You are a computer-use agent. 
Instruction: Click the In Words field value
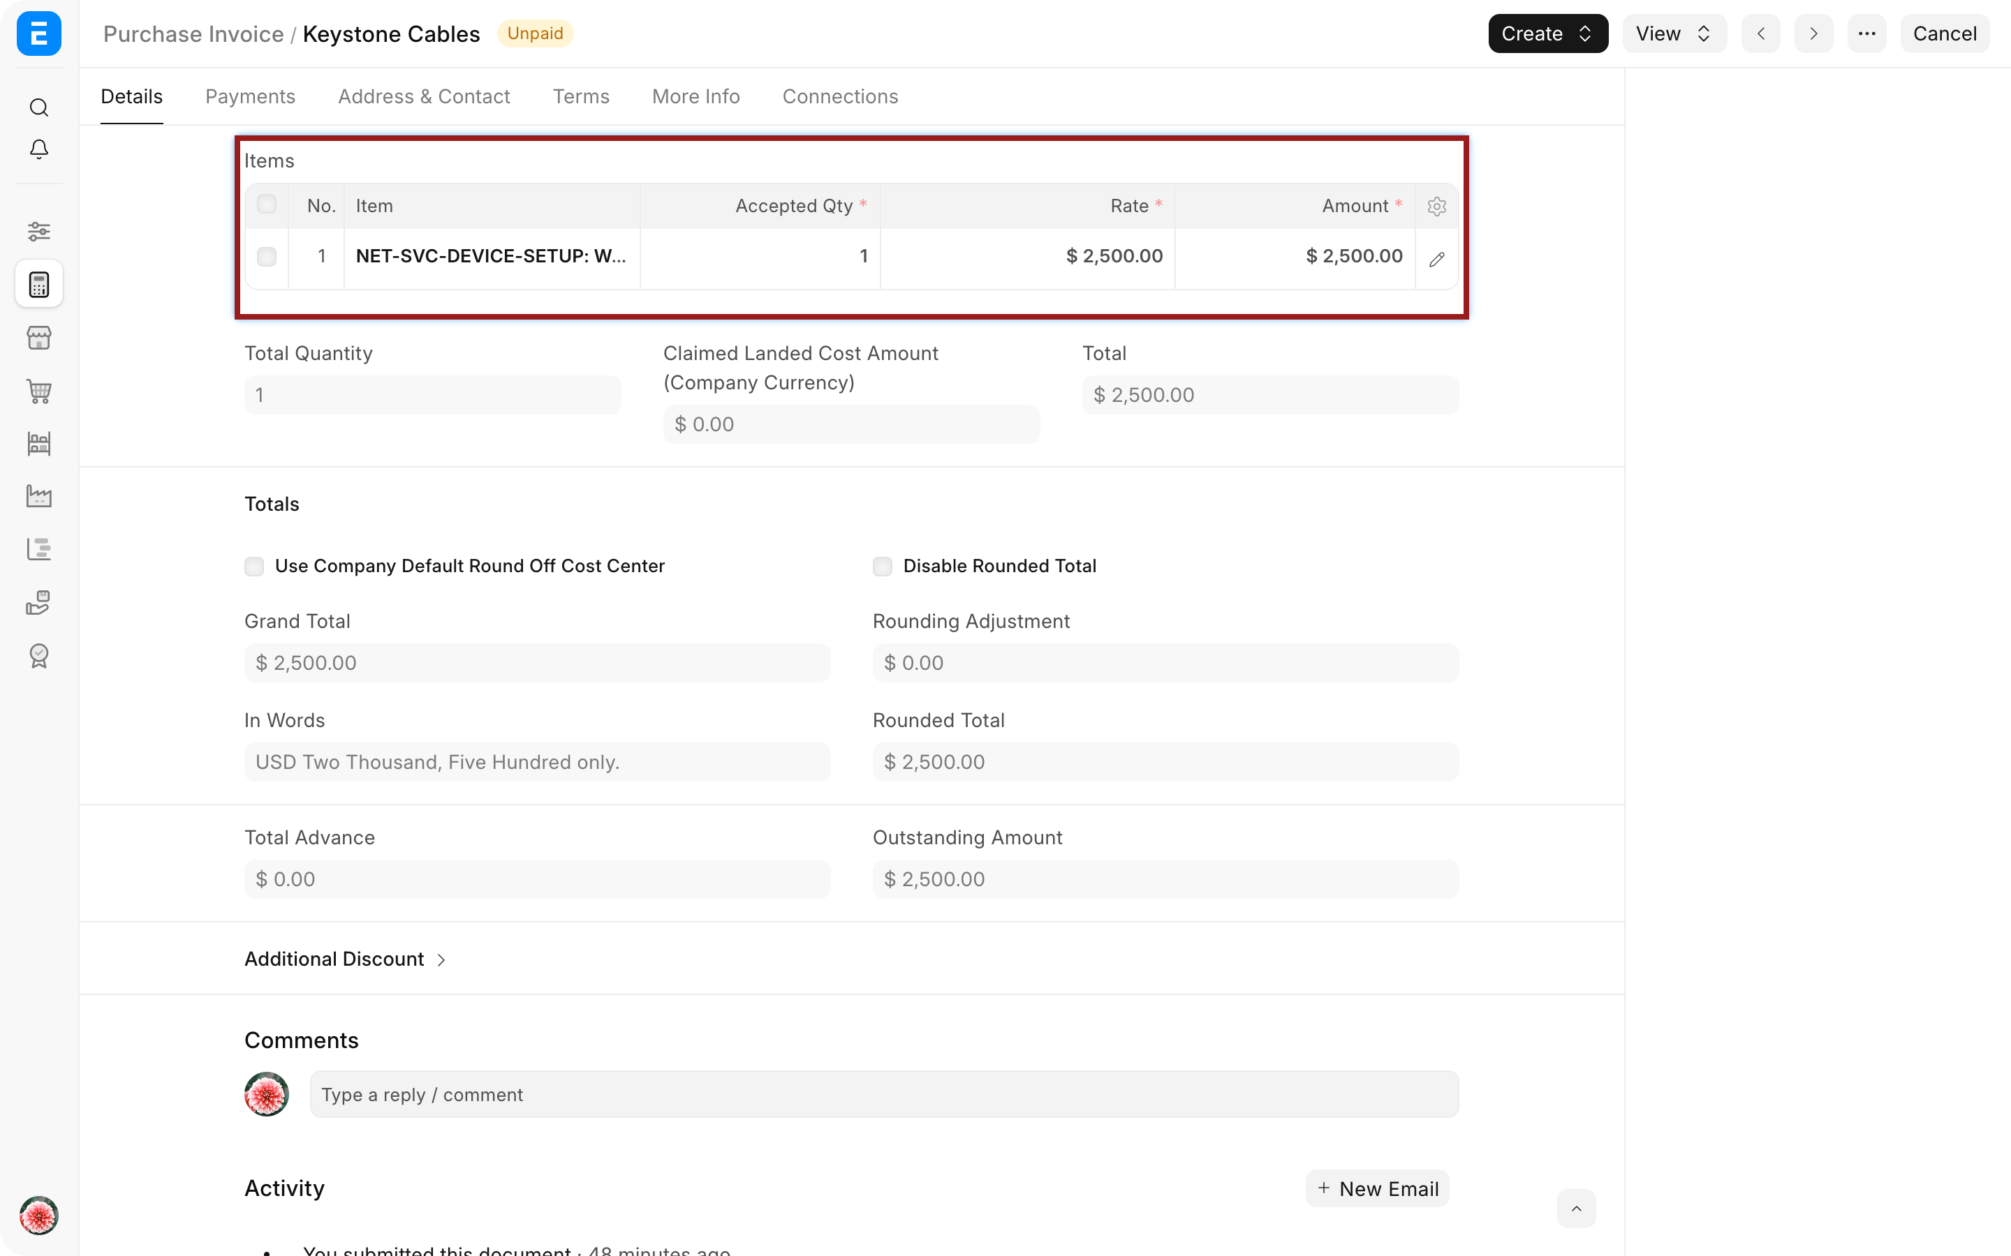pos(537,763)
